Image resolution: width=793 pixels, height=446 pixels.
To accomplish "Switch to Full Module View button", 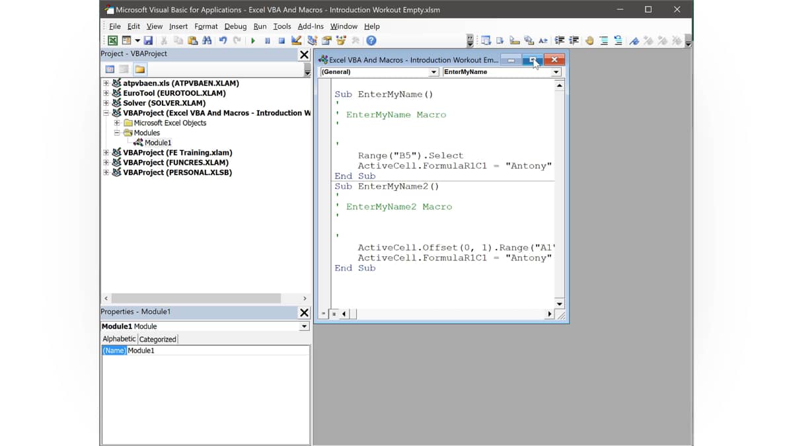I will point(334,314).
